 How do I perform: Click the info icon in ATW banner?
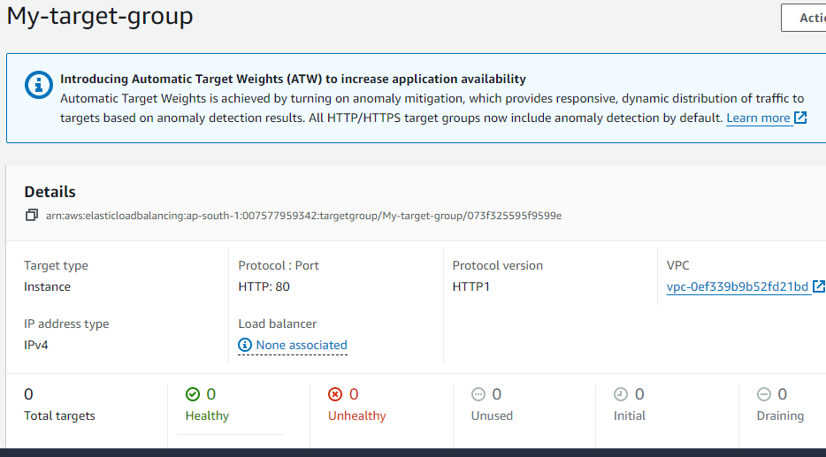coord(39,85)
